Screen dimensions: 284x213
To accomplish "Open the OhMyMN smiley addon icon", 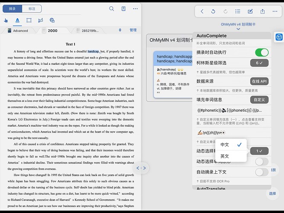I will point(279,37).
